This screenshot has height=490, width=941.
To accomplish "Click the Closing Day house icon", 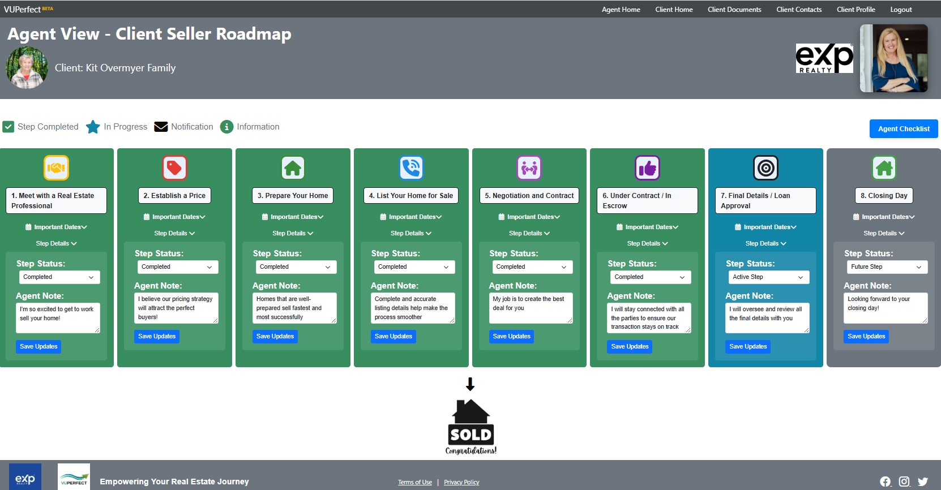I will (x=884, y=167).
